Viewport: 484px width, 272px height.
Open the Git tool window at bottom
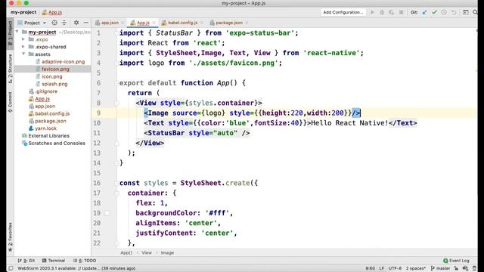(26, 261)
